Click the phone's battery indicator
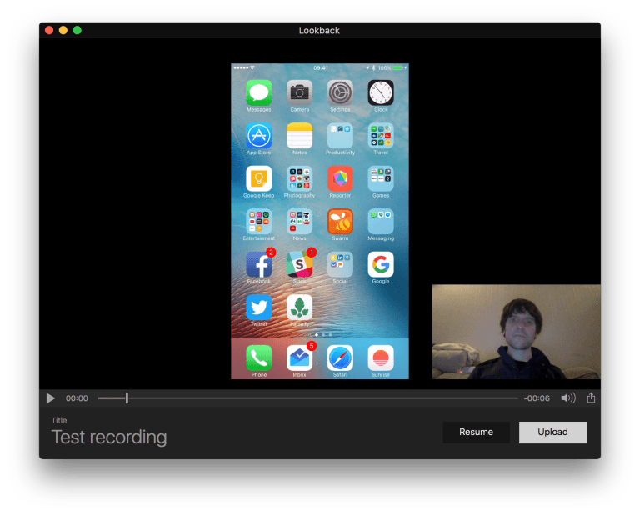640x515 pixels. pyautogui.click(x=399, y=67)
